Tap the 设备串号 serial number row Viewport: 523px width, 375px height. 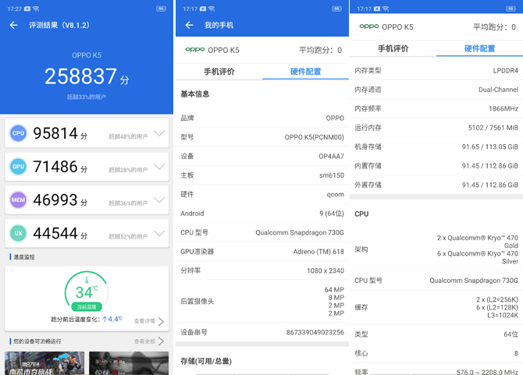pyautogui.click(x=262, y=332)
